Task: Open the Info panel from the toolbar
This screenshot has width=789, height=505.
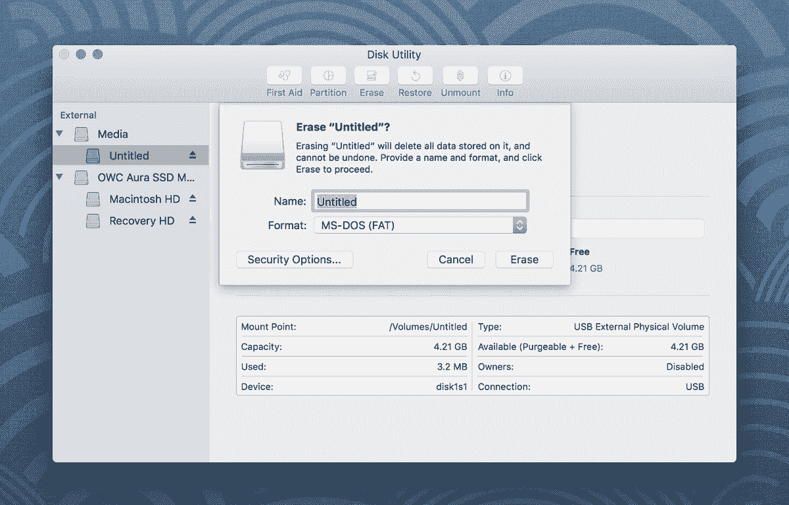Action: [504, 76]
